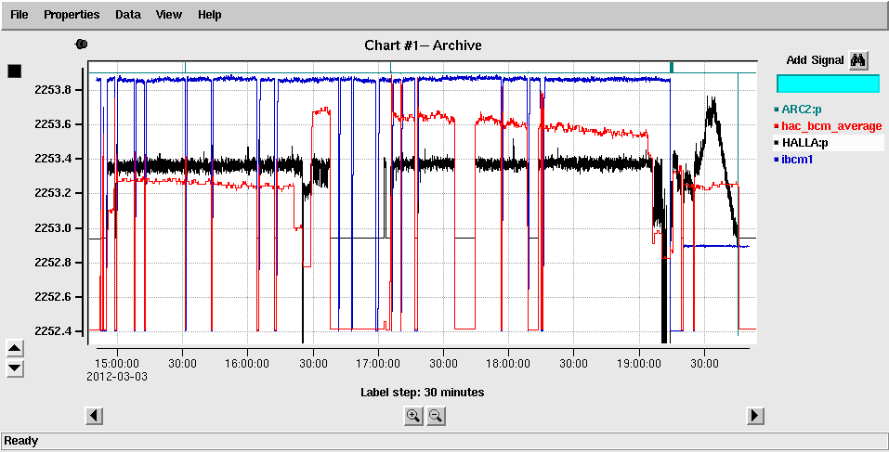889x452 pixels.
Task: Click the left arrow to move back in time
Action: (x=94, y=416)
